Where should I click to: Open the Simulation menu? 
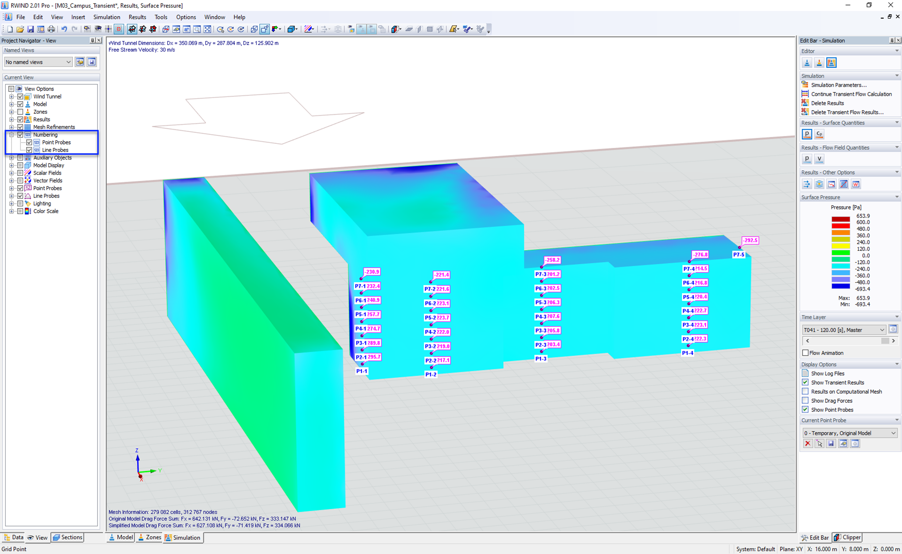pos(106,17)
